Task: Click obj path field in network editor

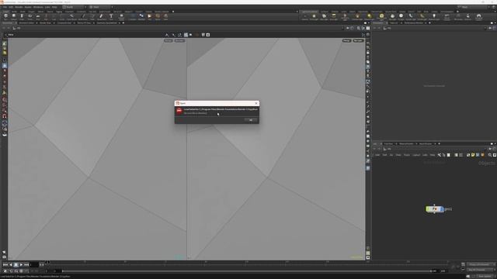Action: coord(433,149)
